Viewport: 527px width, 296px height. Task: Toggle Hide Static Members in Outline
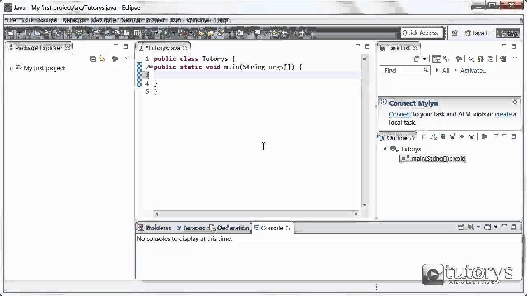[452, 136]
